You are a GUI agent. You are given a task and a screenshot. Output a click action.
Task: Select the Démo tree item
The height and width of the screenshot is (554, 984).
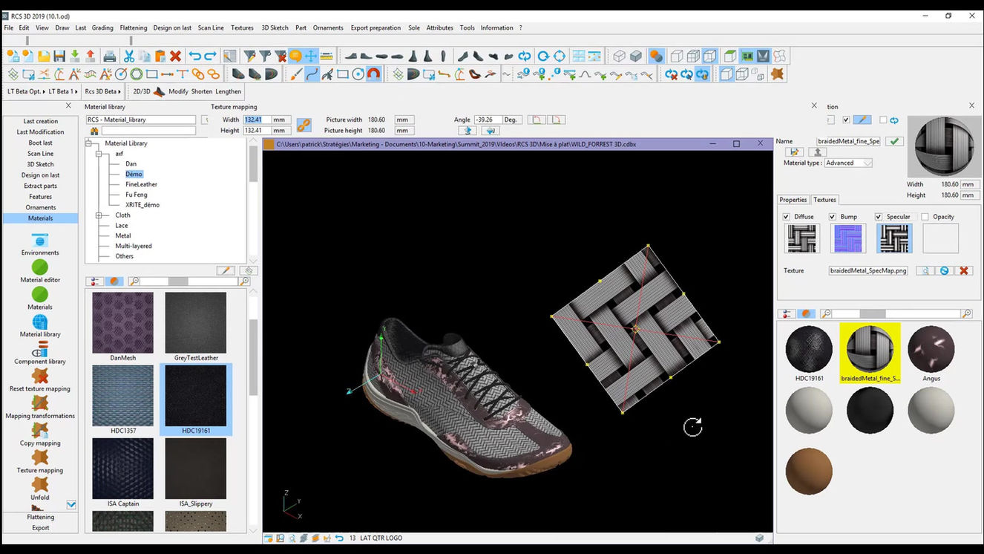click(x=134, y=174)
